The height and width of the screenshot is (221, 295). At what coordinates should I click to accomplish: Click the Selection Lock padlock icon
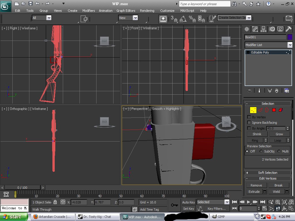click(55, 202)
